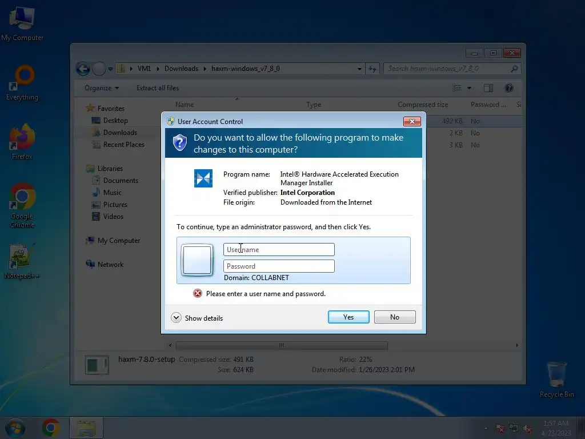Click the blank user account picture tile

[x=197, y=260]
